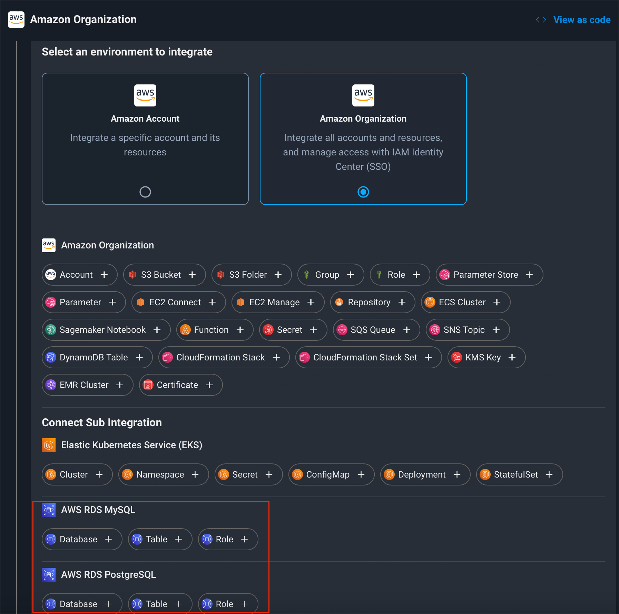Click plus on StatefulSet chip
Viewport: 619px width, 614px height.
pos(549,474)
